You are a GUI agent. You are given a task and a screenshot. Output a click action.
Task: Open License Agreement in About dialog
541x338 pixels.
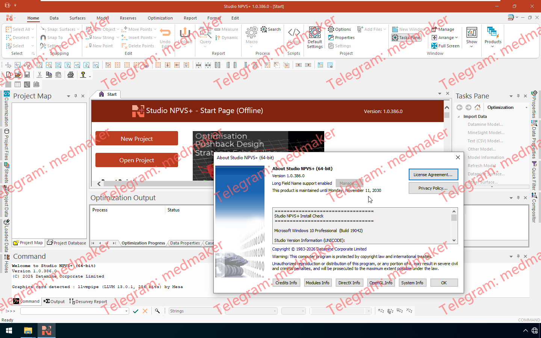(x=433, y=175)
